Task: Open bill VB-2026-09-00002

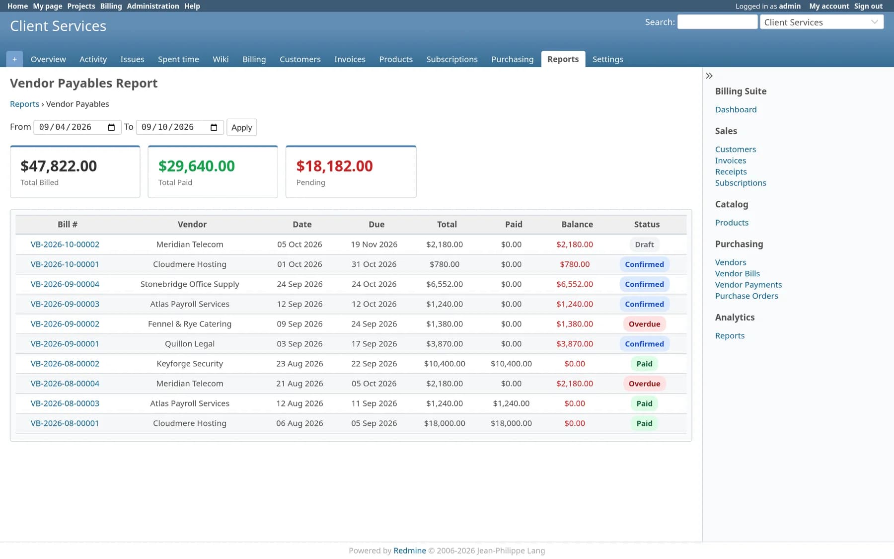Action: click(x=65, y=324)
